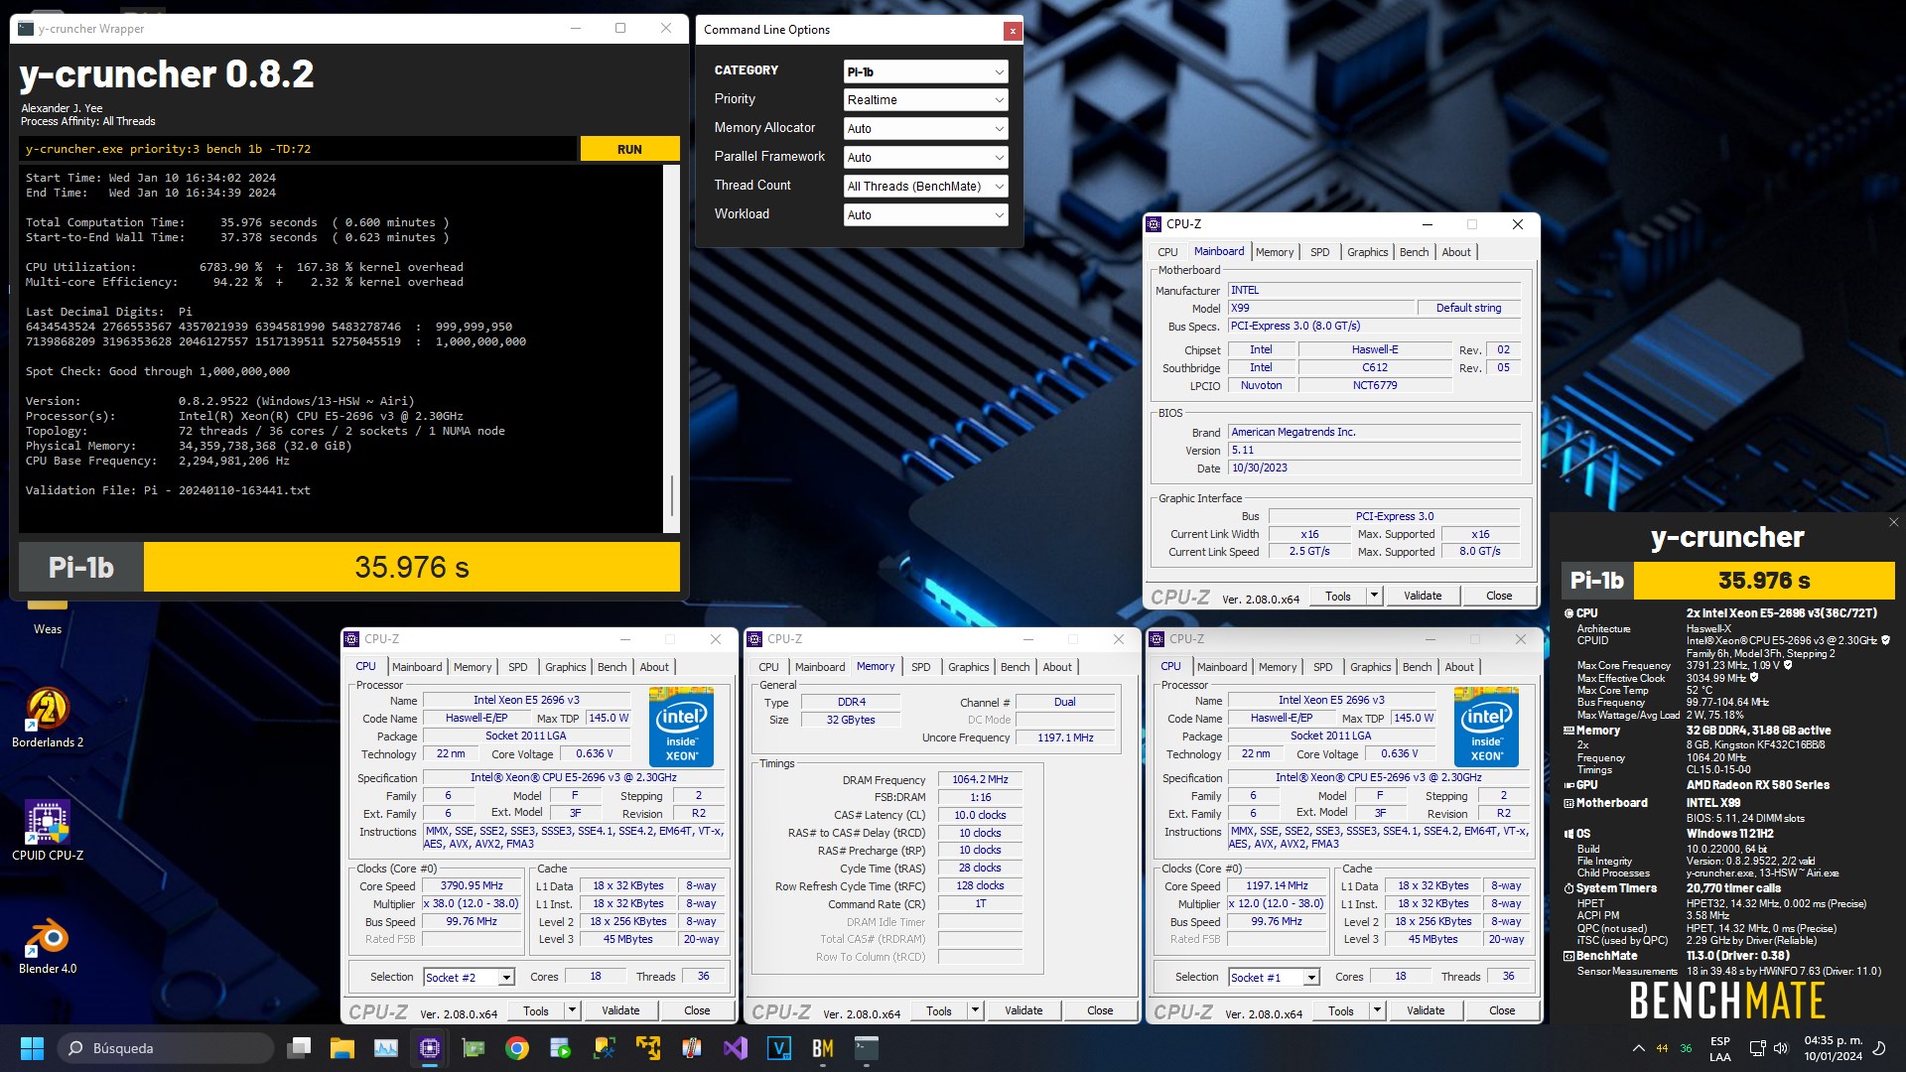Open the Borderlands 2 desktop shortcut

tap(48, 717)
